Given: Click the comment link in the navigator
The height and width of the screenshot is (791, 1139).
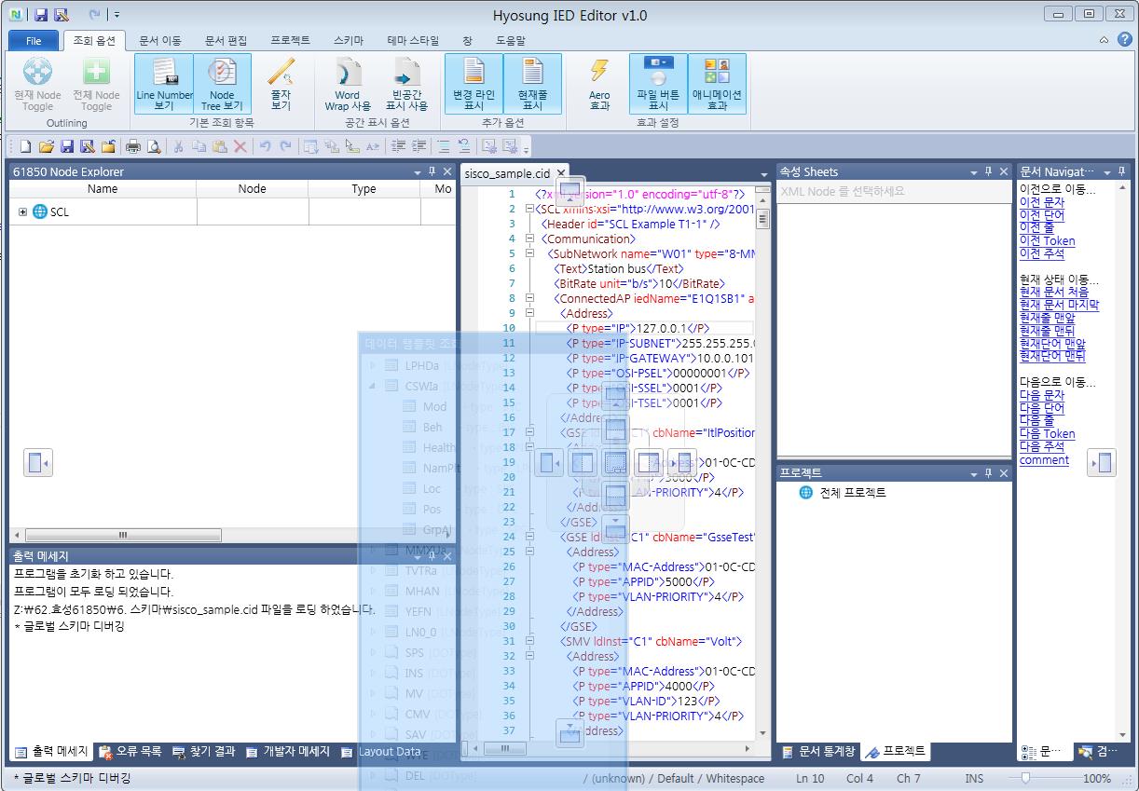Looking at the screenshot, I should point(1044,460).
